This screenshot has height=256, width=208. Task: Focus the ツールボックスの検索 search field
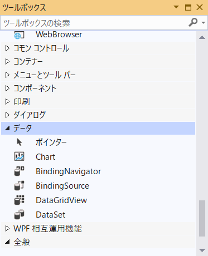[x=94, y=23]
